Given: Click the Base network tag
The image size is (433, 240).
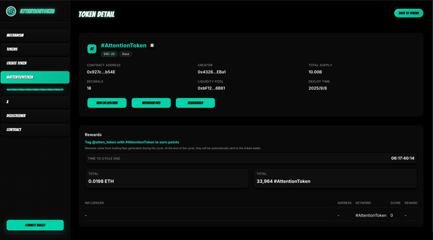Looking at the screenshot, I should tap(126, 54).
